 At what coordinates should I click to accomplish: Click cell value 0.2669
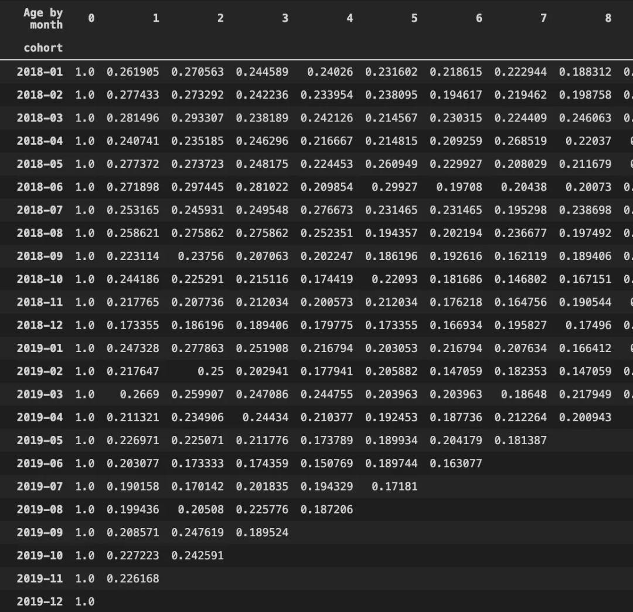(139, 394)
